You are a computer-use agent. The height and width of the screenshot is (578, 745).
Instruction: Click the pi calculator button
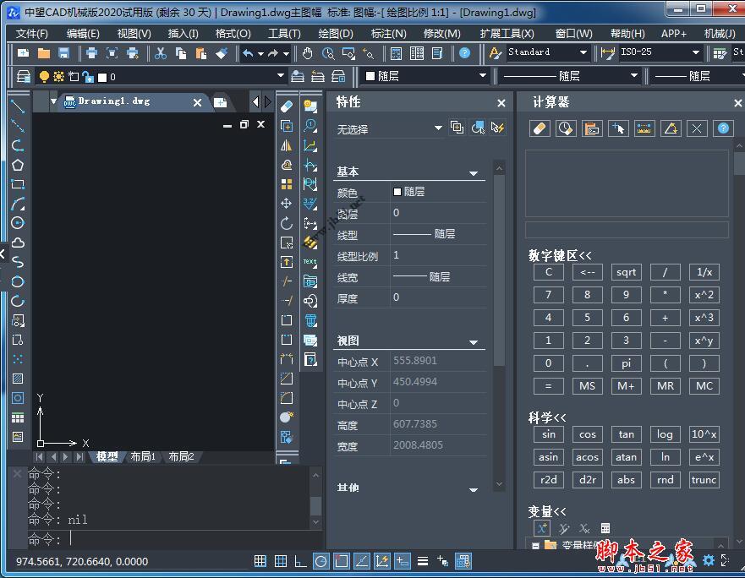pyautogui.click(x=627, y=364)
